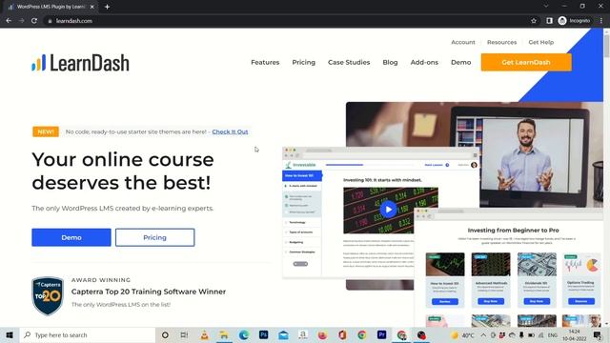The height and width of the screenshot is (343, 610).
Task: Open the 40°C weather widget
Action: 462,334
